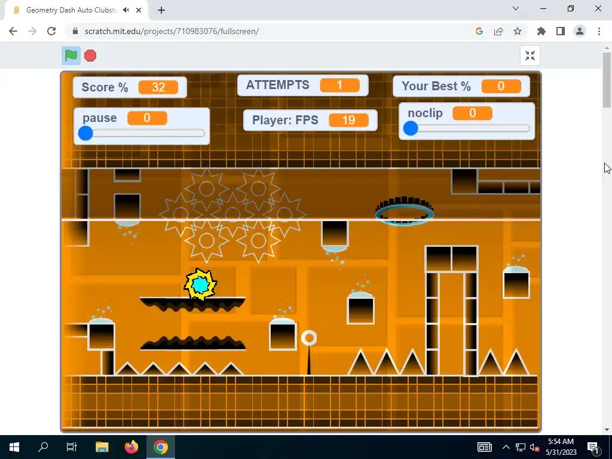The image size is (612, 459).
Task: Open the notification center icon
Action: coord(593,447)
